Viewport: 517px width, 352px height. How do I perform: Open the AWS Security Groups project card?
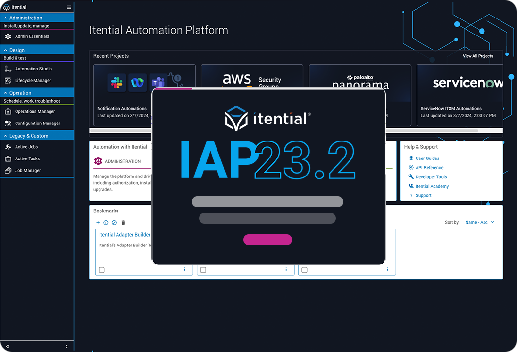pos(252,76)
